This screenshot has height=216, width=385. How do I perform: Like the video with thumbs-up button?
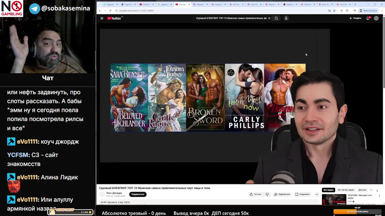point(255,194)
